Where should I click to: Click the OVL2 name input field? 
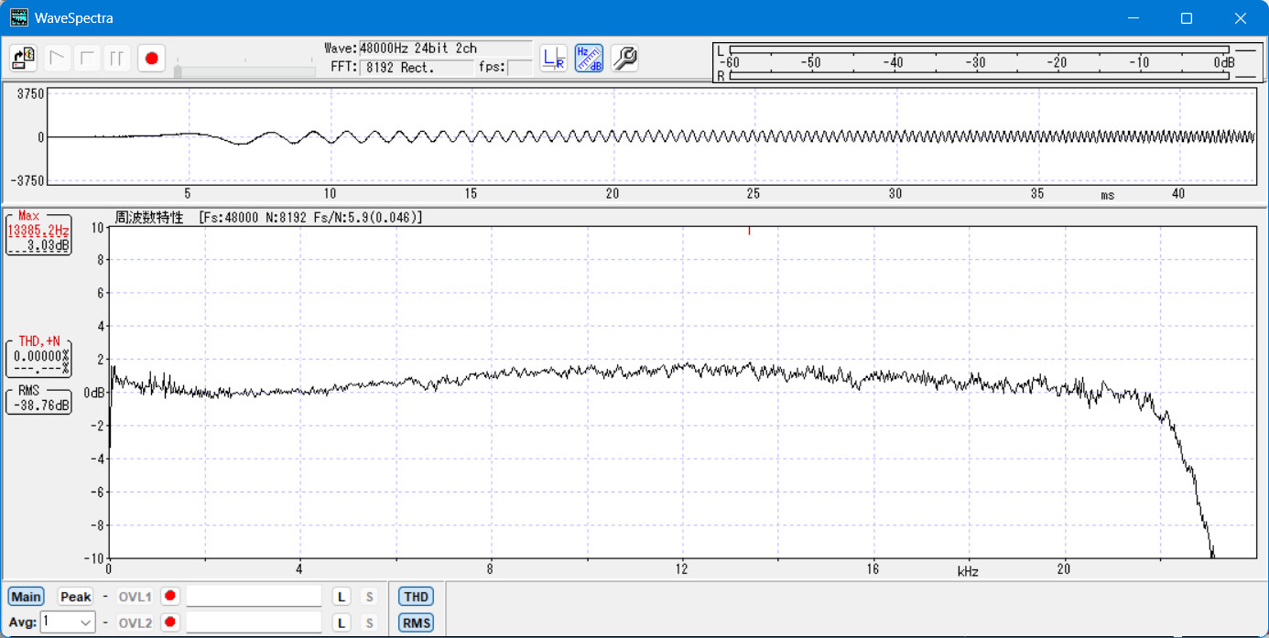point(254,622)
